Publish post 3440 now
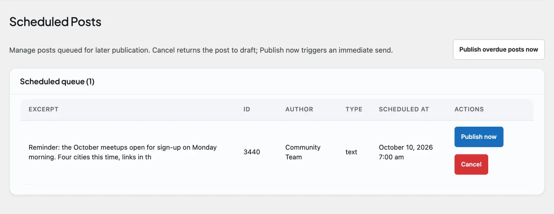This screenshot has height=214, width=554. [x=479, y=137]
